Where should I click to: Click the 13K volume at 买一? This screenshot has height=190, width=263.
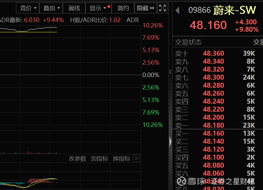(x=249, y=133)
